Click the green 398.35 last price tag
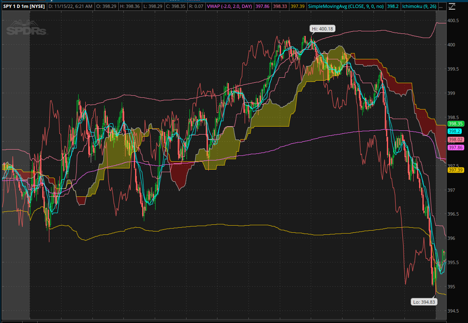Image resolution: width=468 pixels, height=323 pixels. 455,124
